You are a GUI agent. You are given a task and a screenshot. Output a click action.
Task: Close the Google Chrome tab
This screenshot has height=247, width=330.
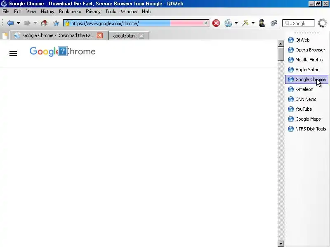click(x=100, y=35)
